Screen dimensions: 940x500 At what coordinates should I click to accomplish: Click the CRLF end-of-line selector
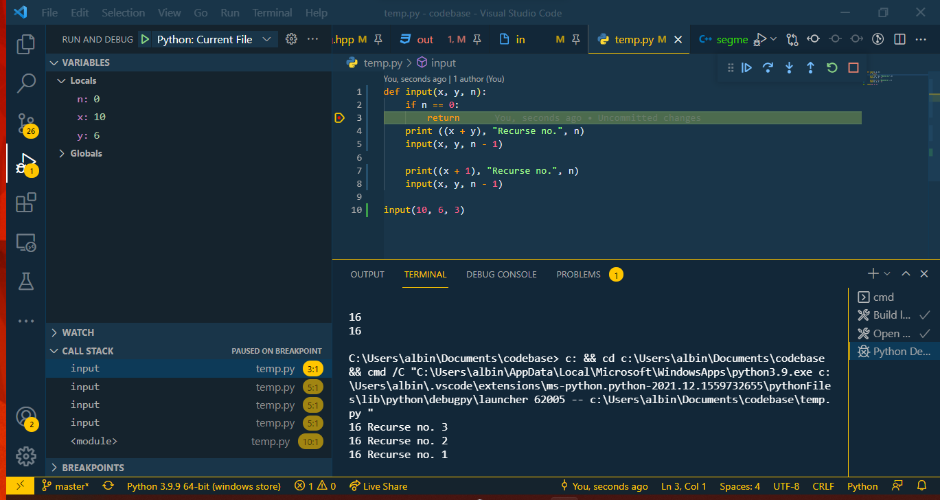[x=823, y=486]
